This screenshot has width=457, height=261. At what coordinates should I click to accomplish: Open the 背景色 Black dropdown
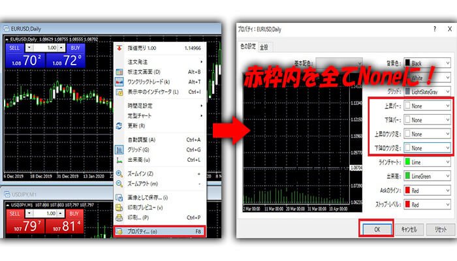[x=427, y=63]
